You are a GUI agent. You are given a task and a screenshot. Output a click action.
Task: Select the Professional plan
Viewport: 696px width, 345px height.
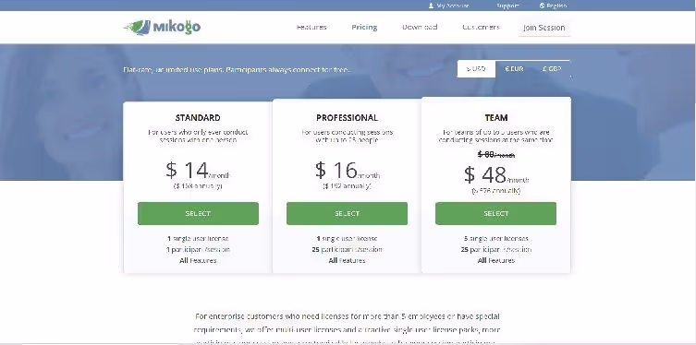point(347,213)
